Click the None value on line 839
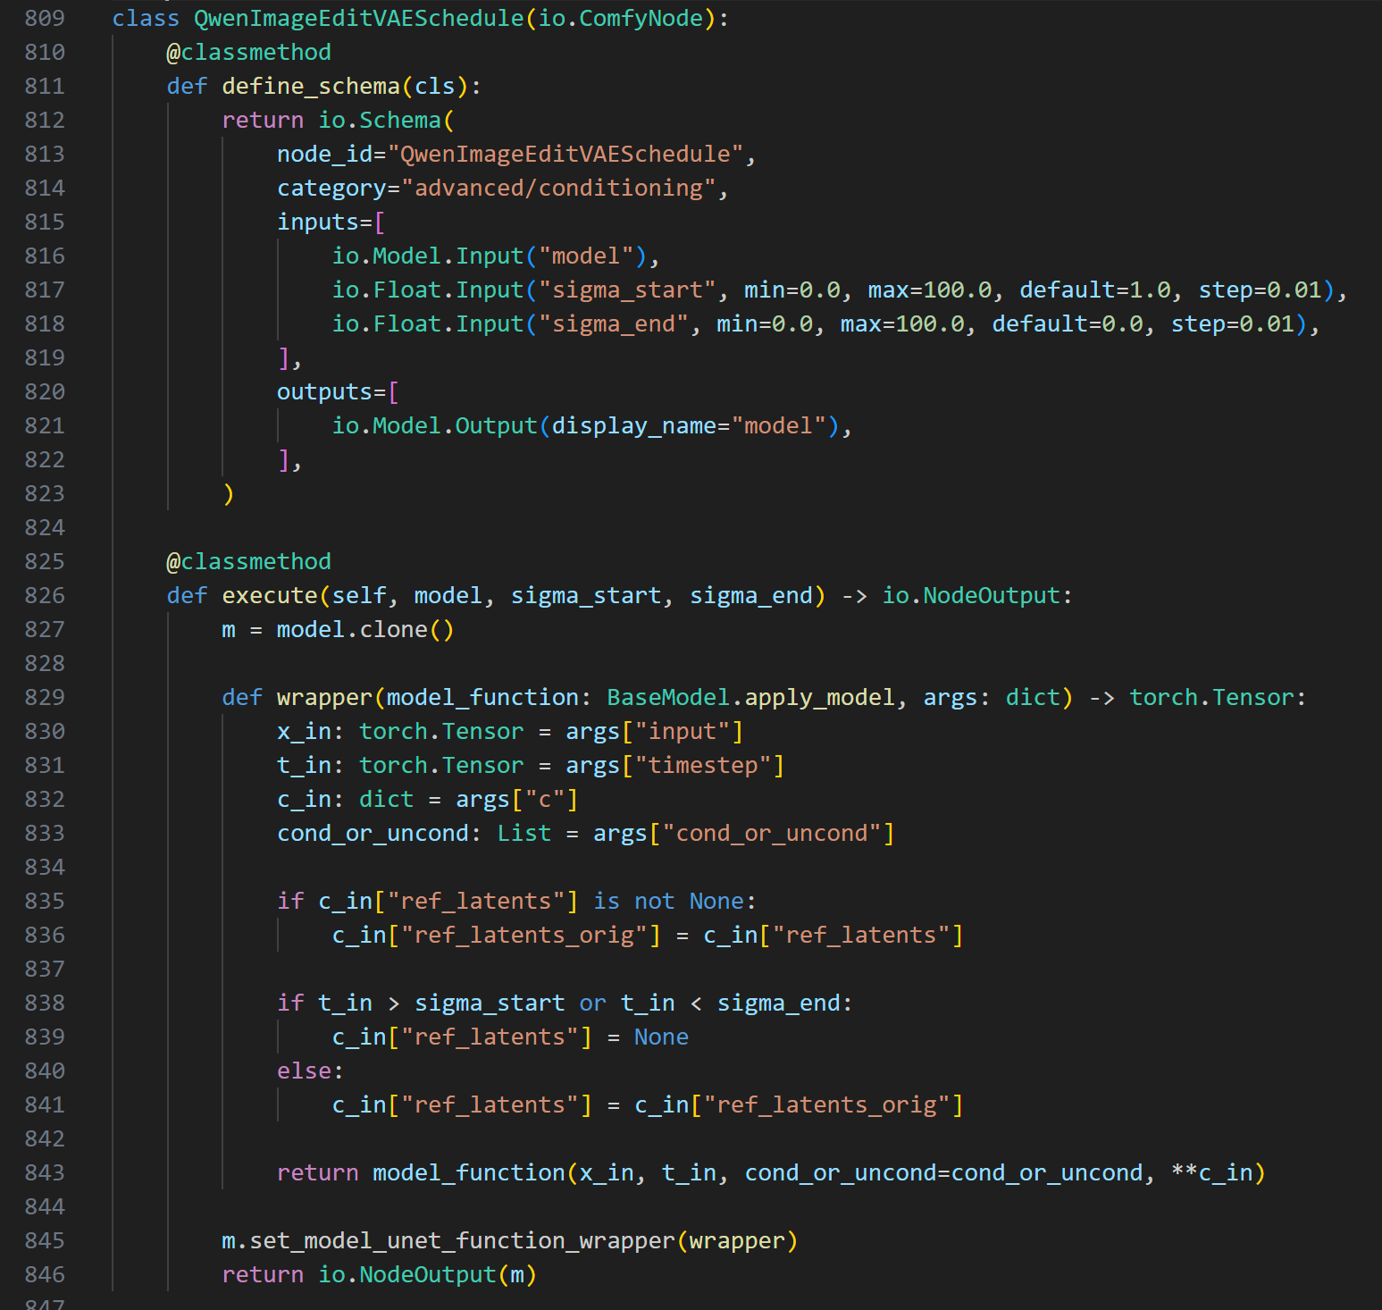 (662, 1037)
